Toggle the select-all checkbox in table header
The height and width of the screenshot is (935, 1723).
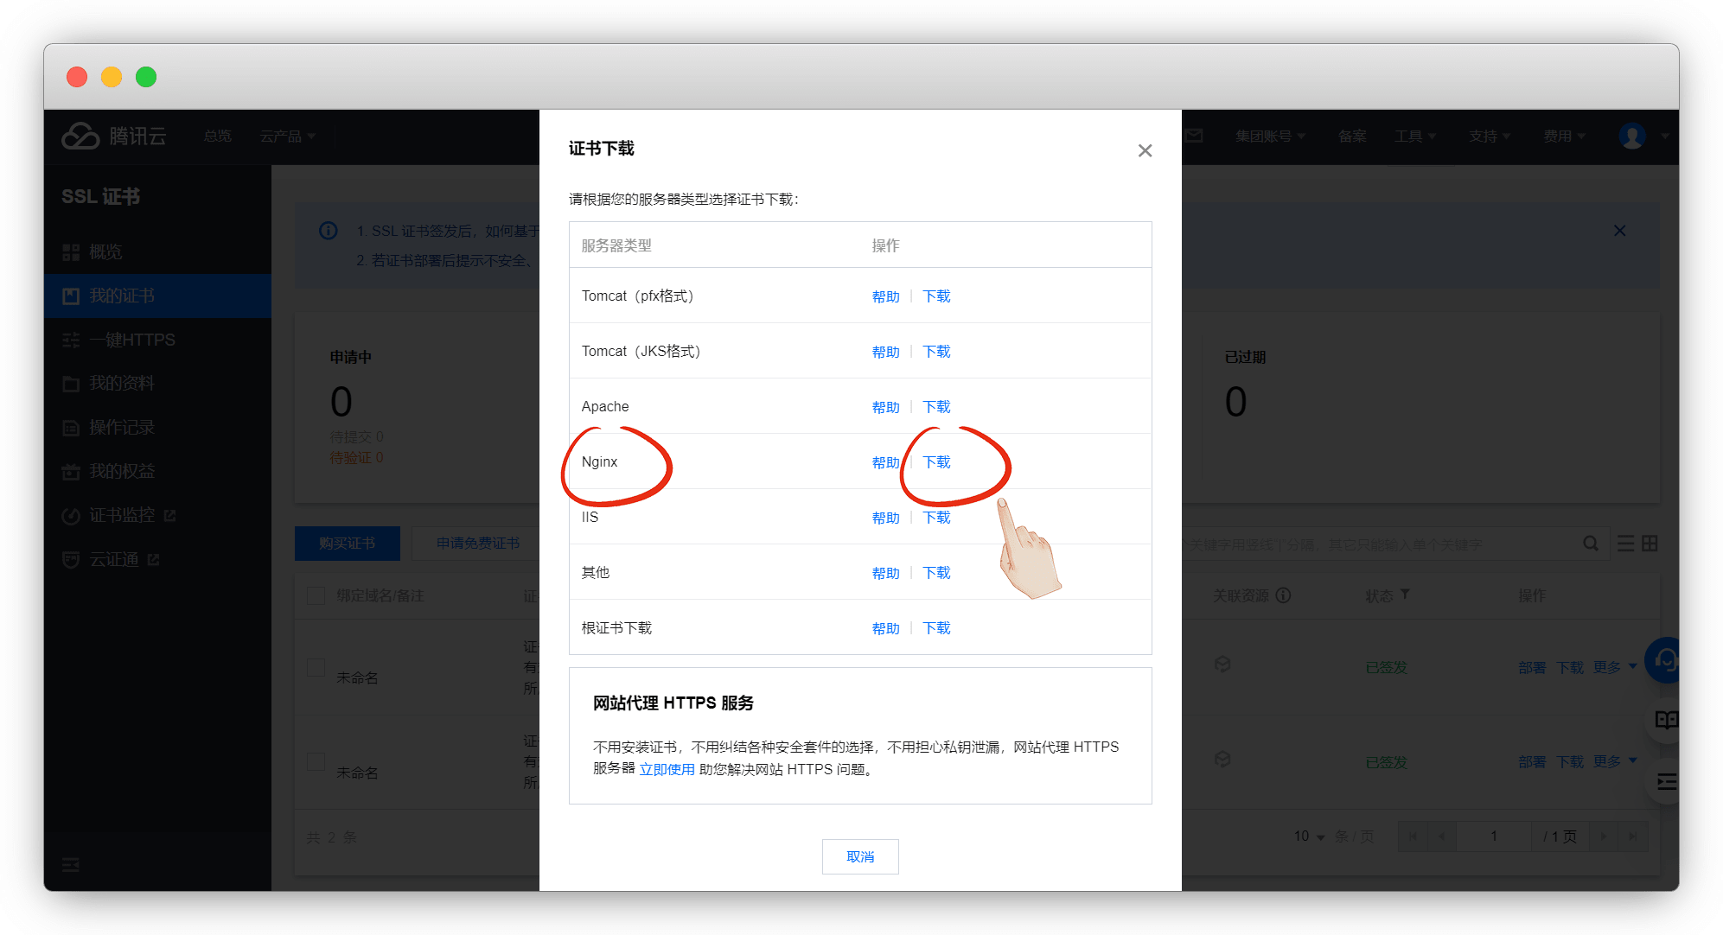coord(316,595)
